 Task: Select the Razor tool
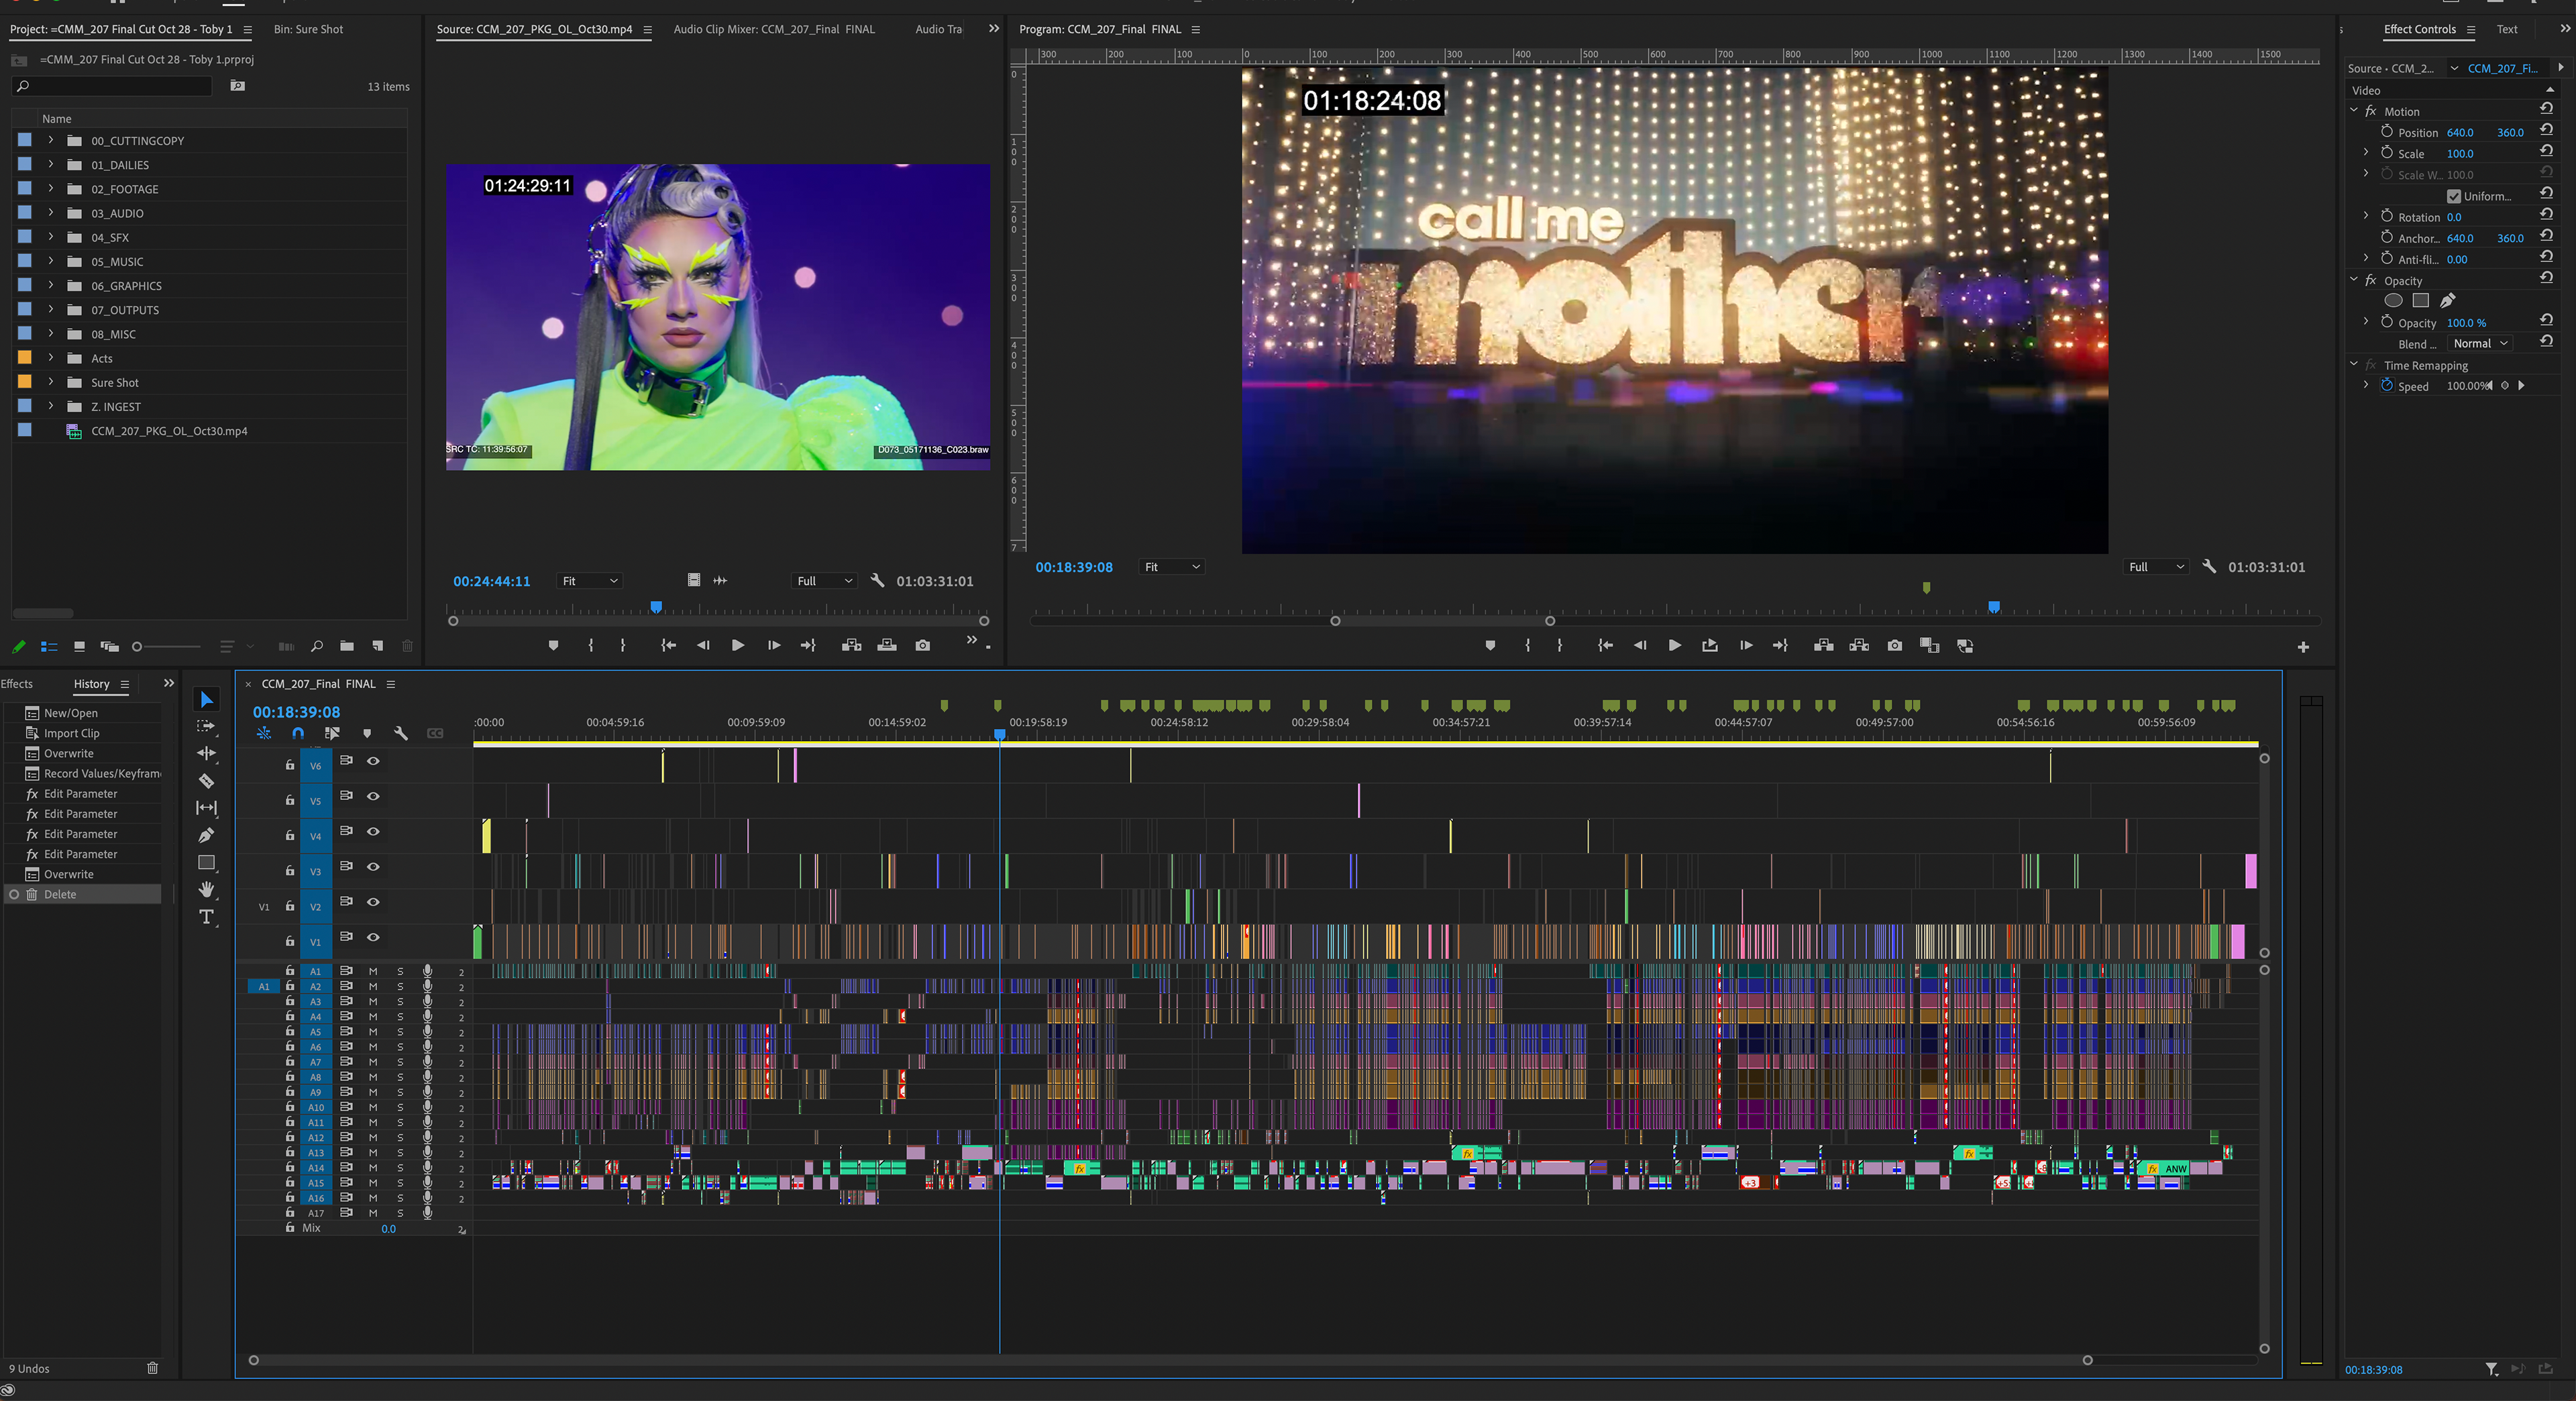(206, 781)
